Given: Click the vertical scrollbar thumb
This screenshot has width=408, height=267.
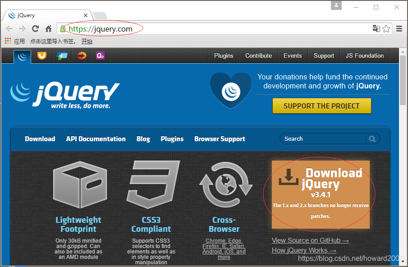Looking at the screenshot, I should pos(403,80).
